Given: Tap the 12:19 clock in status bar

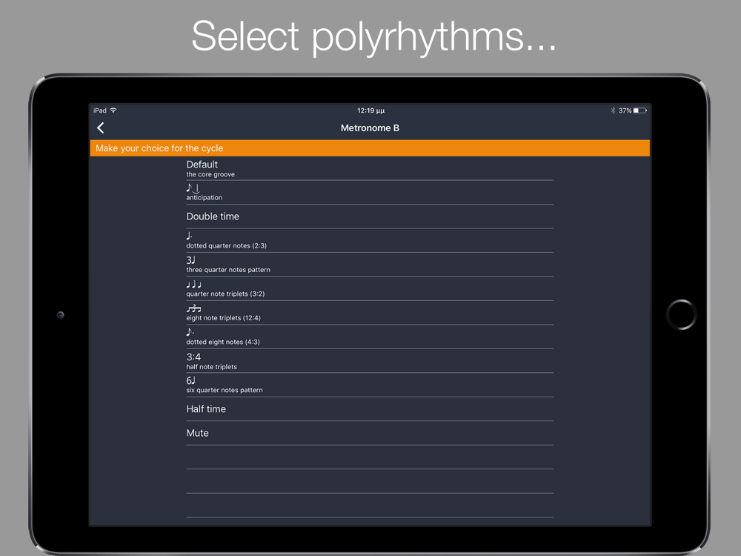Looking at the screenshot, I should tap(371, 110).
